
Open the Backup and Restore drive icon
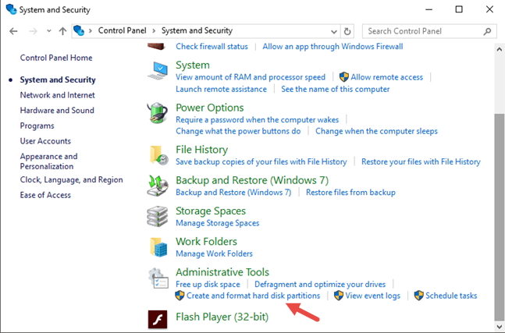click(x=158, y=186)
